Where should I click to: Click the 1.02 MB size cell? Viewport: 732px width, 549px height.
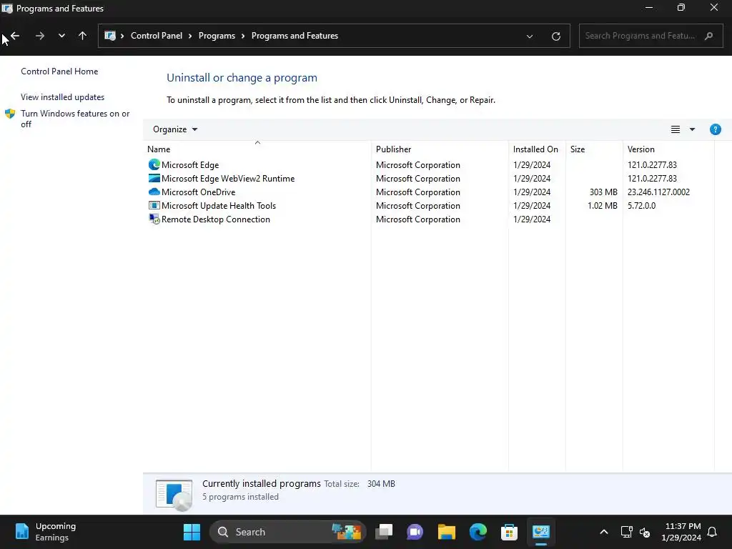(x=602, y=205)
